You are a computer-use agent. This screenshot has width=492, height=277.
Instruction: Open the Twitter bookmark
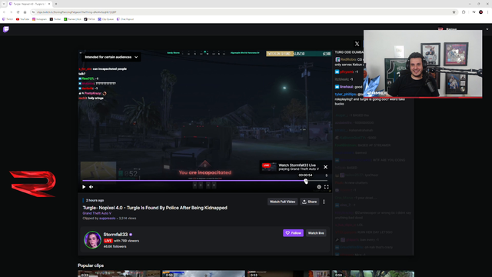[55, 19]
